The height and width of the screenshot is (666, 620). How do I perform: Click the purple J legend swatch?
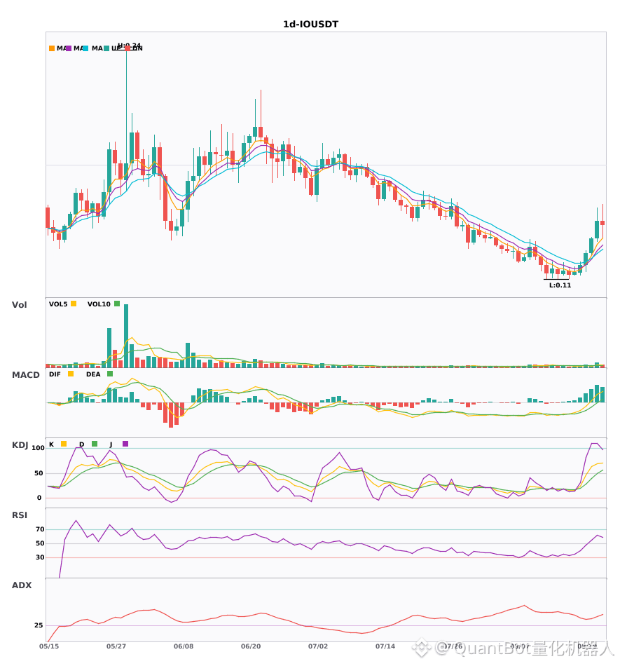click(125, 444)
